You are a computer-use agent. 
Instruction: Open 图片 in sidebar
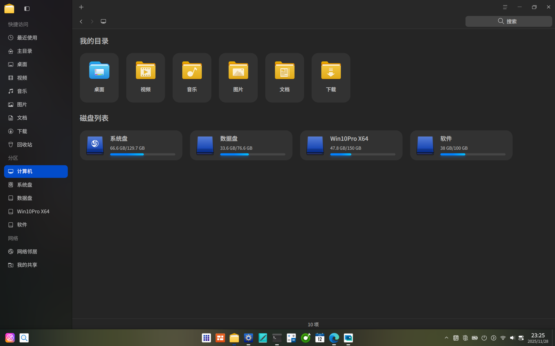36,104
